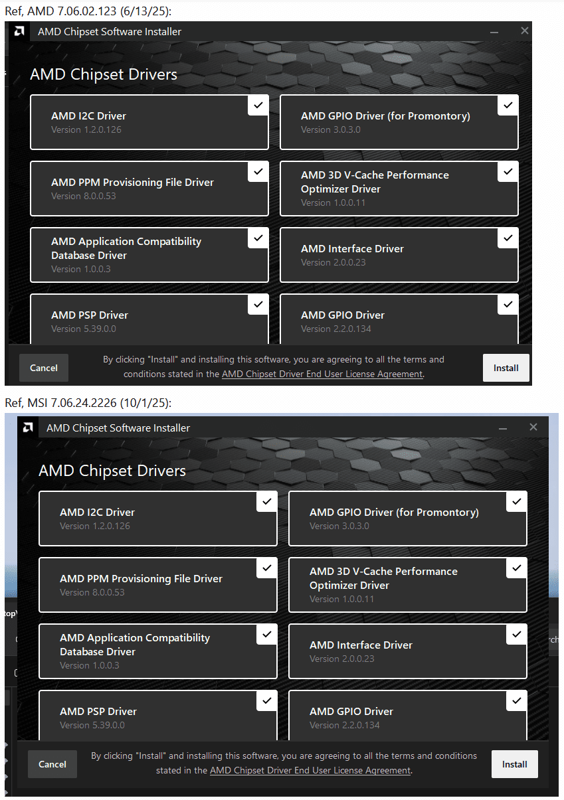Screen dimensions: 564x800
Task: Click 'Version 2.2.0.134' in AMD 7.06.02.123 installer
Action: tap(336, 329)
